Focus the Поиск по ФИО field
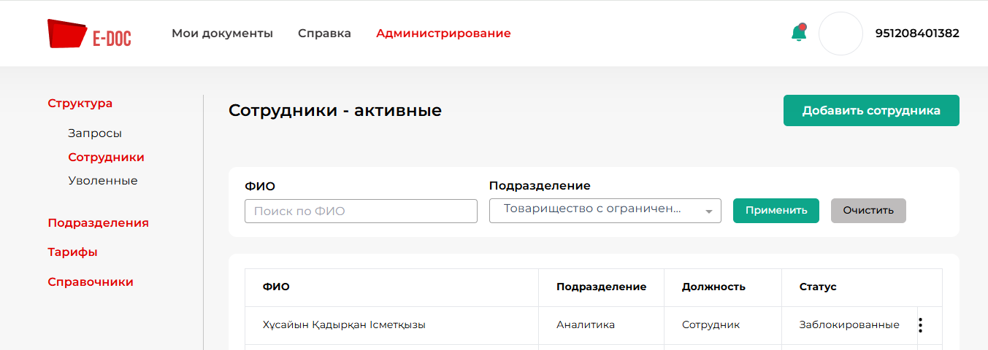This screenshot has height=350, width=988. [361, 211]
